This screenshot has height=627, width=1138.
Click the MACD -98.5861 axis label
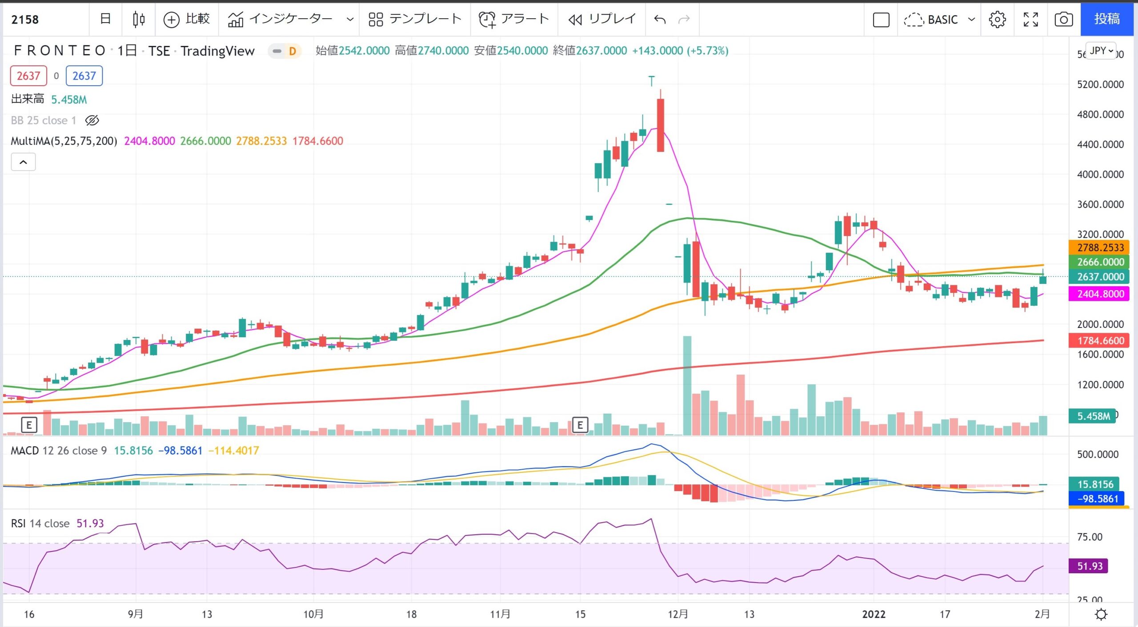click(x=1097, y=499)
